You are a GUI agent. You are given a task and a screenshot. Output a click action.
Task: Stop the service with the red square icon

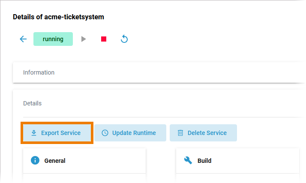pyautogui.click(x=104, y=39)
